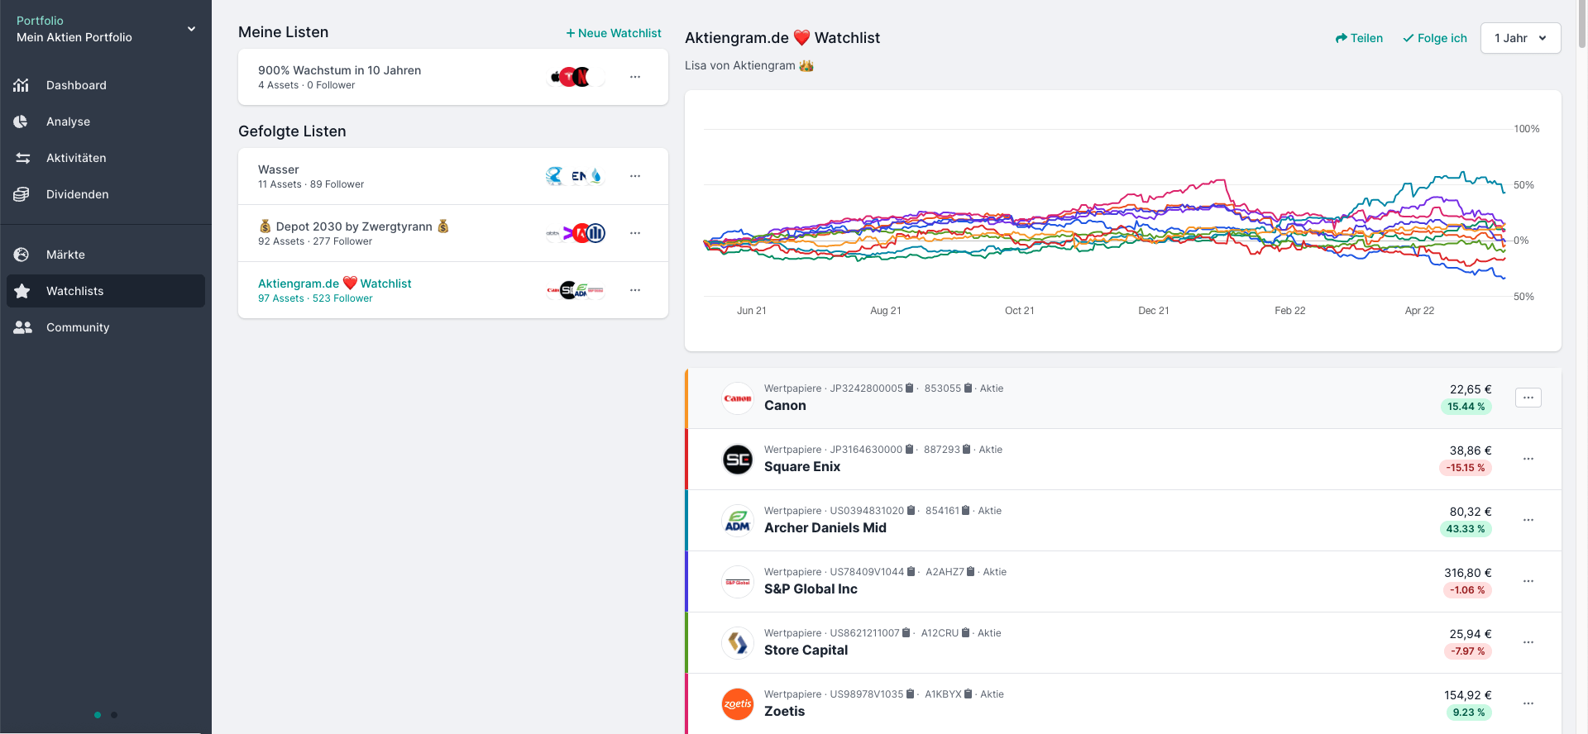1588x734 pixels.
Task: Open the Aktiengram.de Watchlist entry
Action: pos(453,290)
